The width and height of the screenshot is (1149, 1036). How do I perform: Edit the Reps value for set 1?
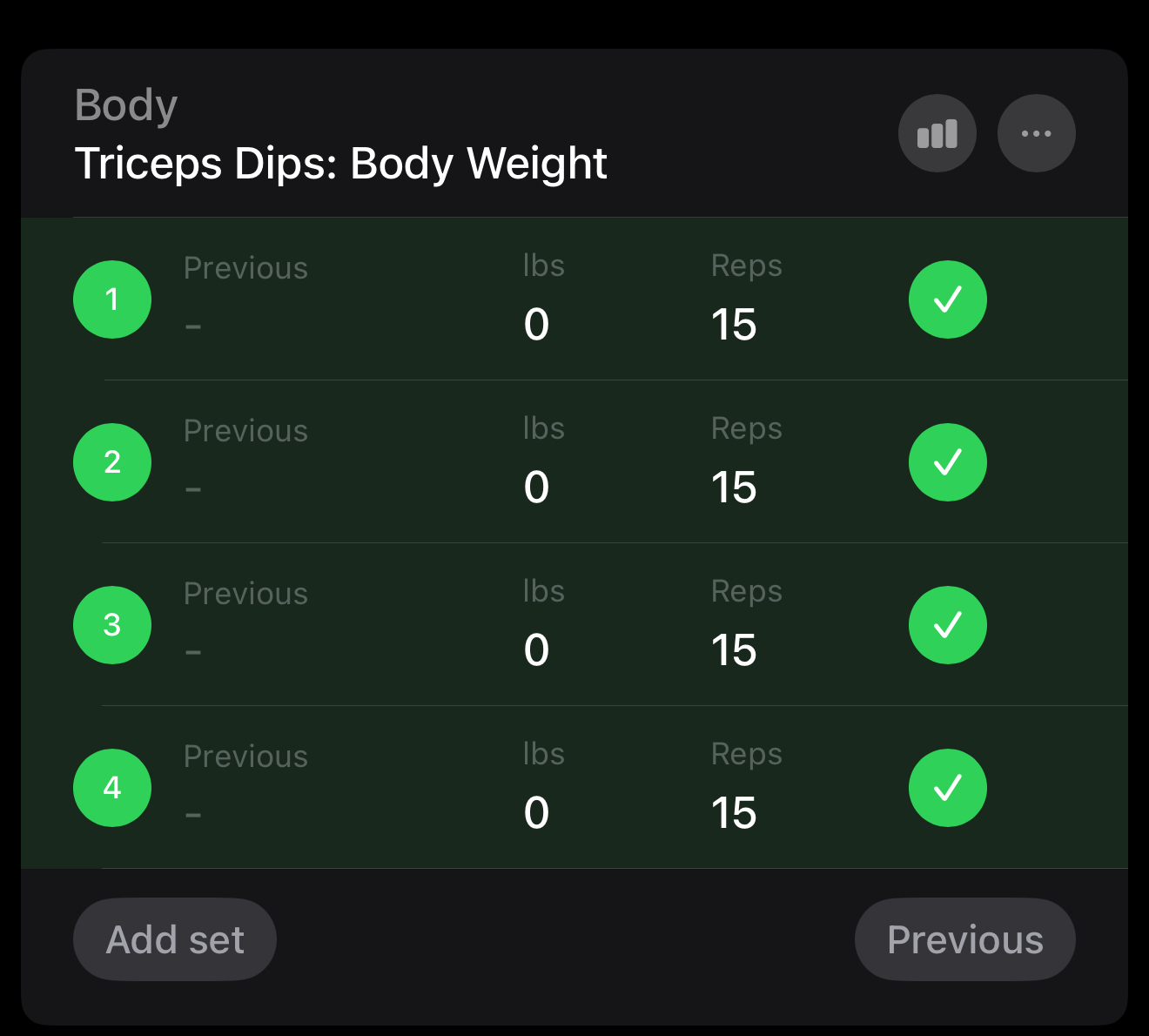pyautogui.click(x=734, y=325)
